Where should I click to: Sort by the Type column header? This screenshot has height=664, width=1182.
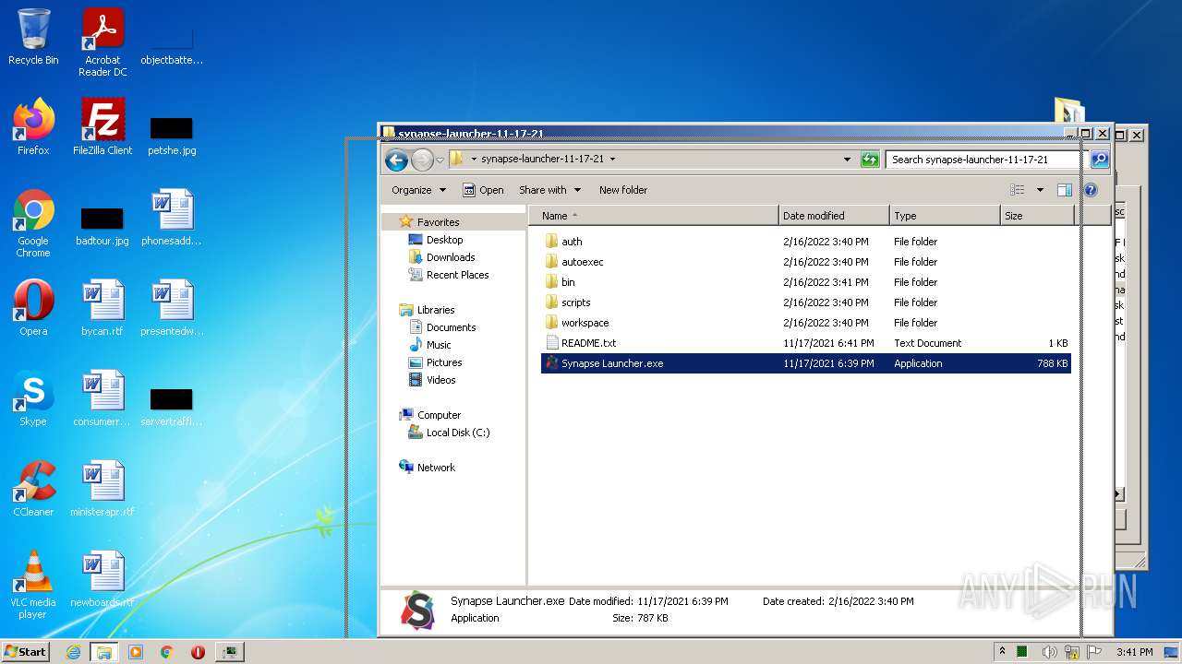[x=946, y=216]
